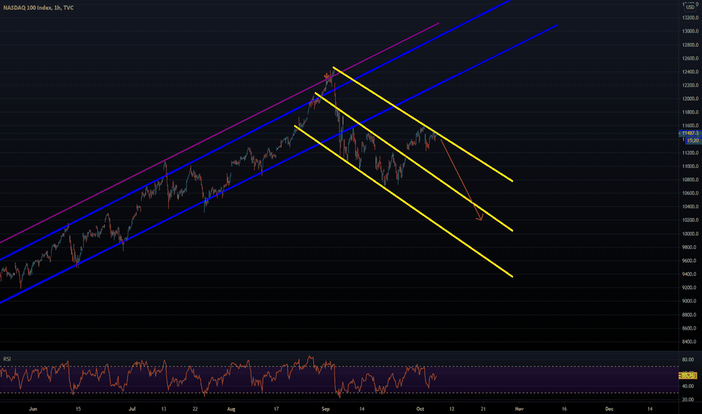Click the bar countdown timer 15:20
Viewport: 702px width, 414px height.
click(x=693, y=141)
